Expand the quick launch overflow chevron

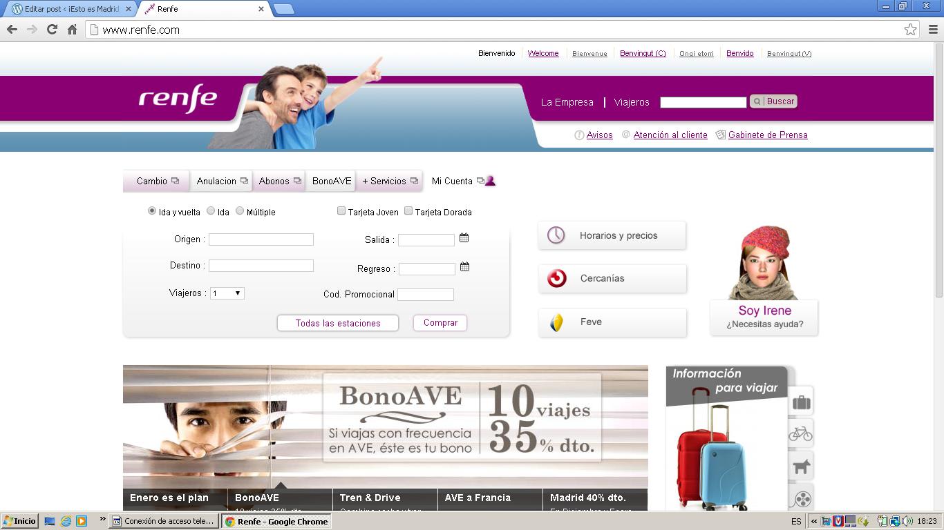[103, 519]
